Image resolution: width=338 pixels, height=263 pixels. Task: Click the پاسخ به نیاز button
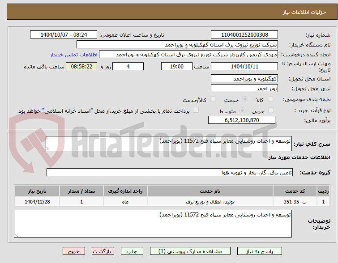click(260, 251)
